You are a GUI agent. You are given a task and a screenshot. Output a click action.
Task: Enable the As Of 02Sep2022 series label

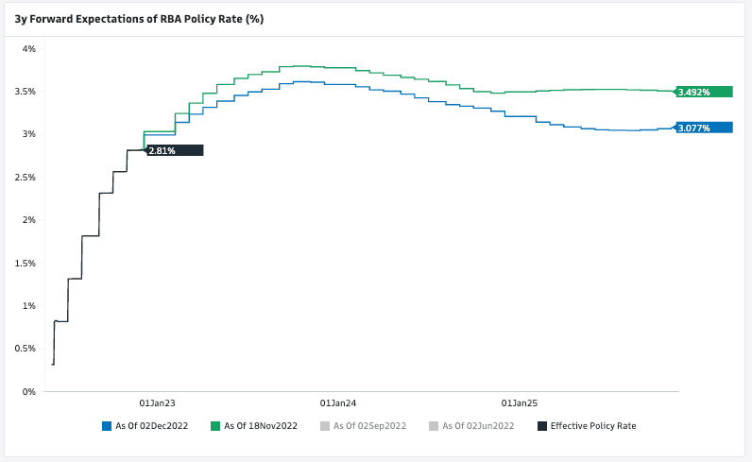(x=369, y=426)
